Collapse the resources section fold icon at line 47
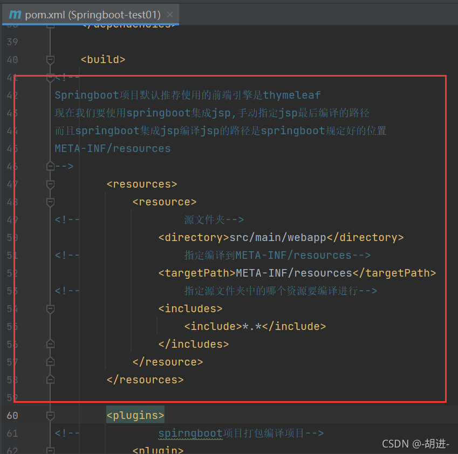 pyautogui.click(x=50, y=184)
